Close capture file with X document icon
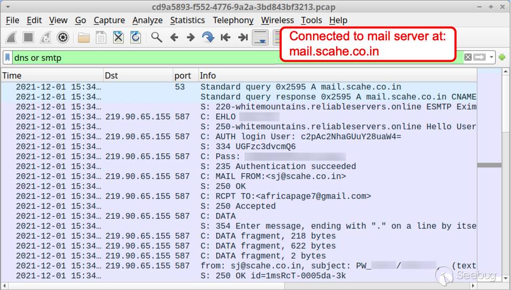 tap(118, 38)
